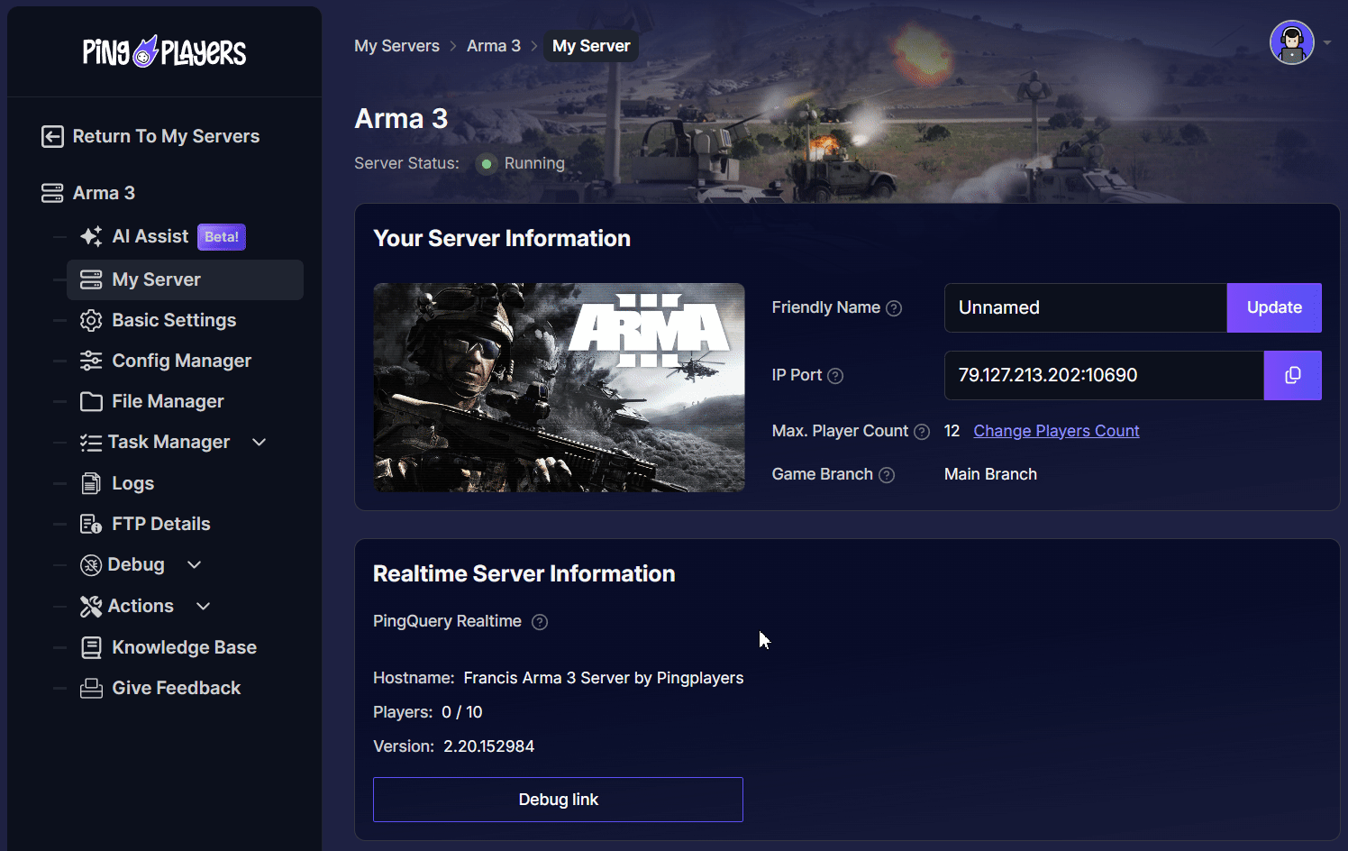The image size is (1348, 851).
Task: Click the IP Port field showing 79.127.213.202:10690
Action: point(1104,375)
